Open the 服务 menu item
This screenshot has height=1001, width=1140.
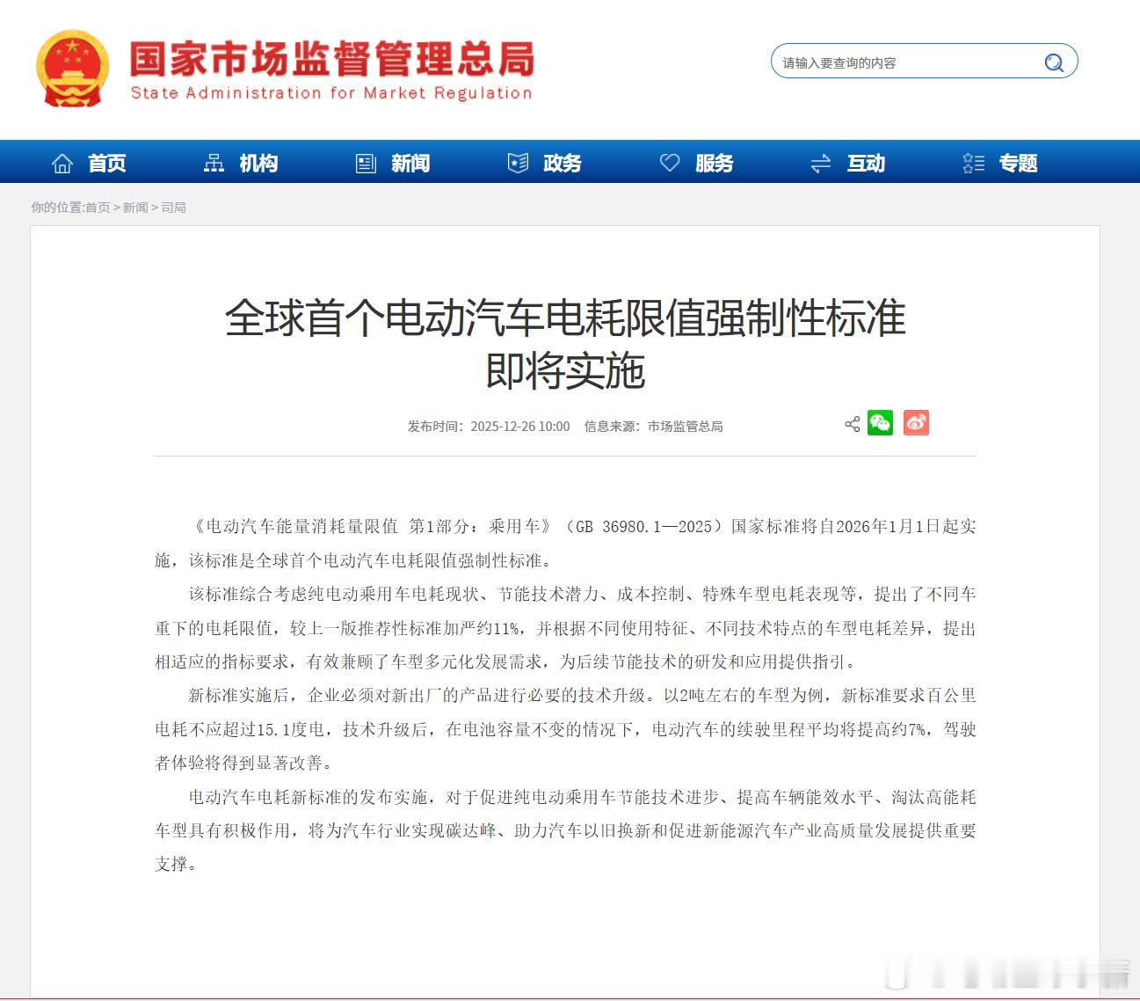714,163
